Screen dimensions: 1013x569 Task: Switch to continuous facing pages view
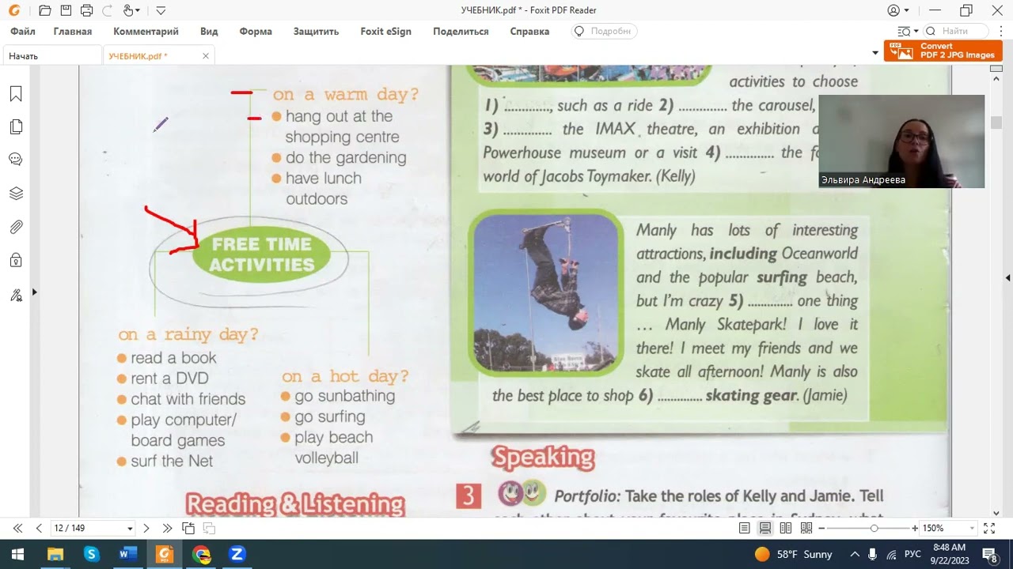click(806, 528)
